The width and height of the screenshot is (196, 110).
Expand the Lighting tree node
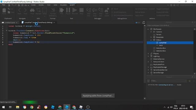148,56
